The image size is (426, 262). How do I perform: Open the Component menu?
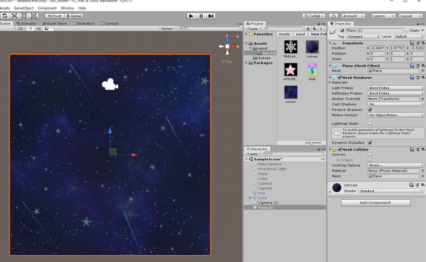tap(47, 8)
